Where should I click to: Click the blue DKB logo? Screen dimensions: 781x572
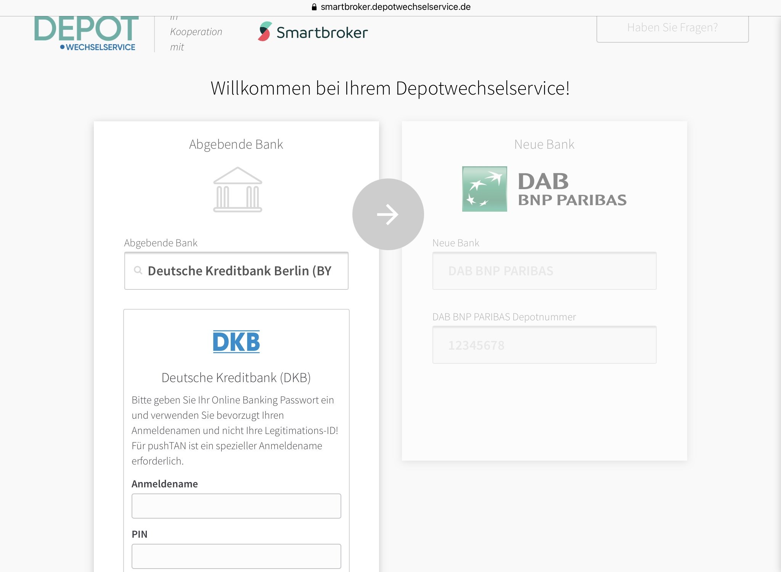pyautogui.click(x=236, y=342)
